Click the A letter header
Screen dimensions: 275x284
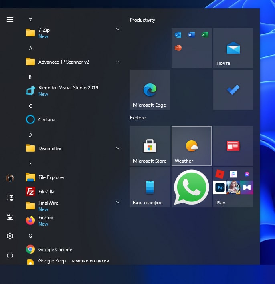30,48
